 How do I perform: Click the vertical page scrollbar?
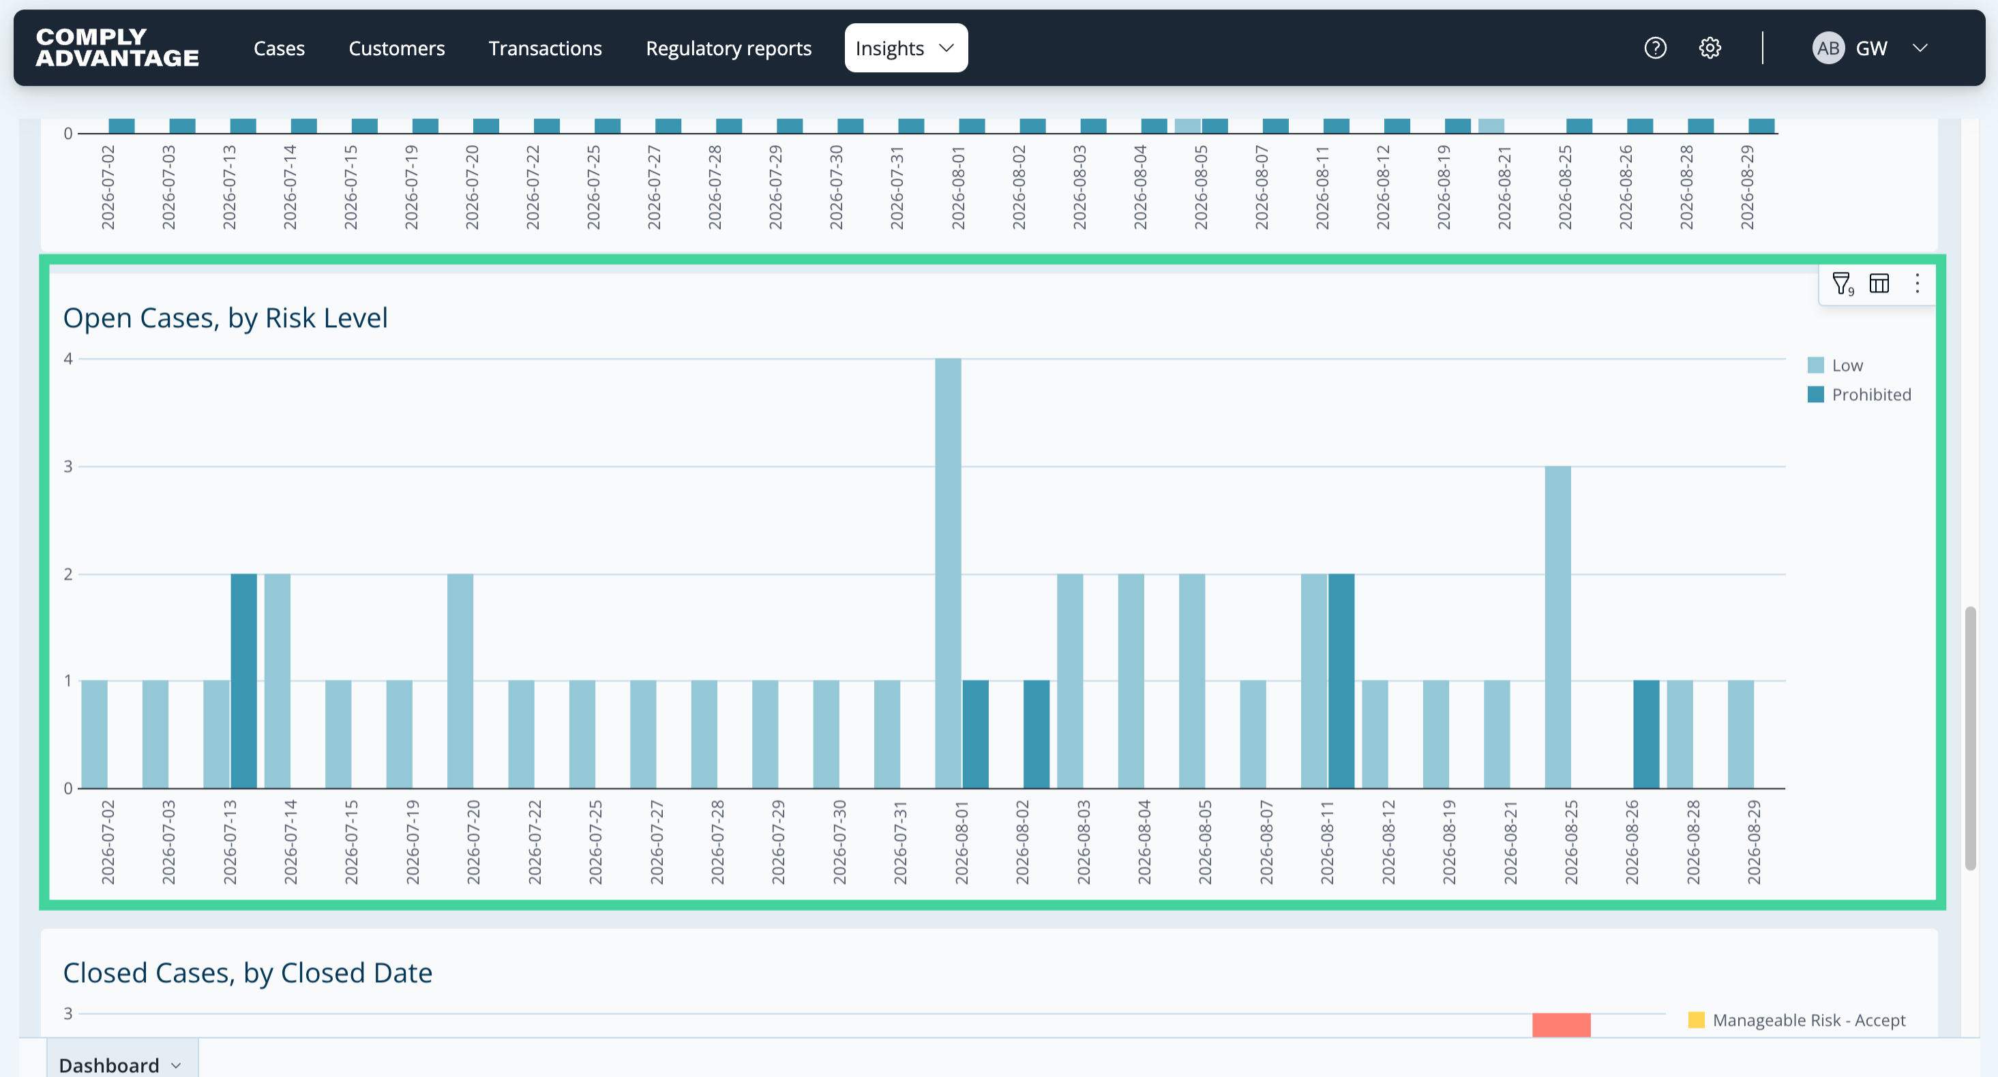pyautogui.click(x=1971, y=738)
